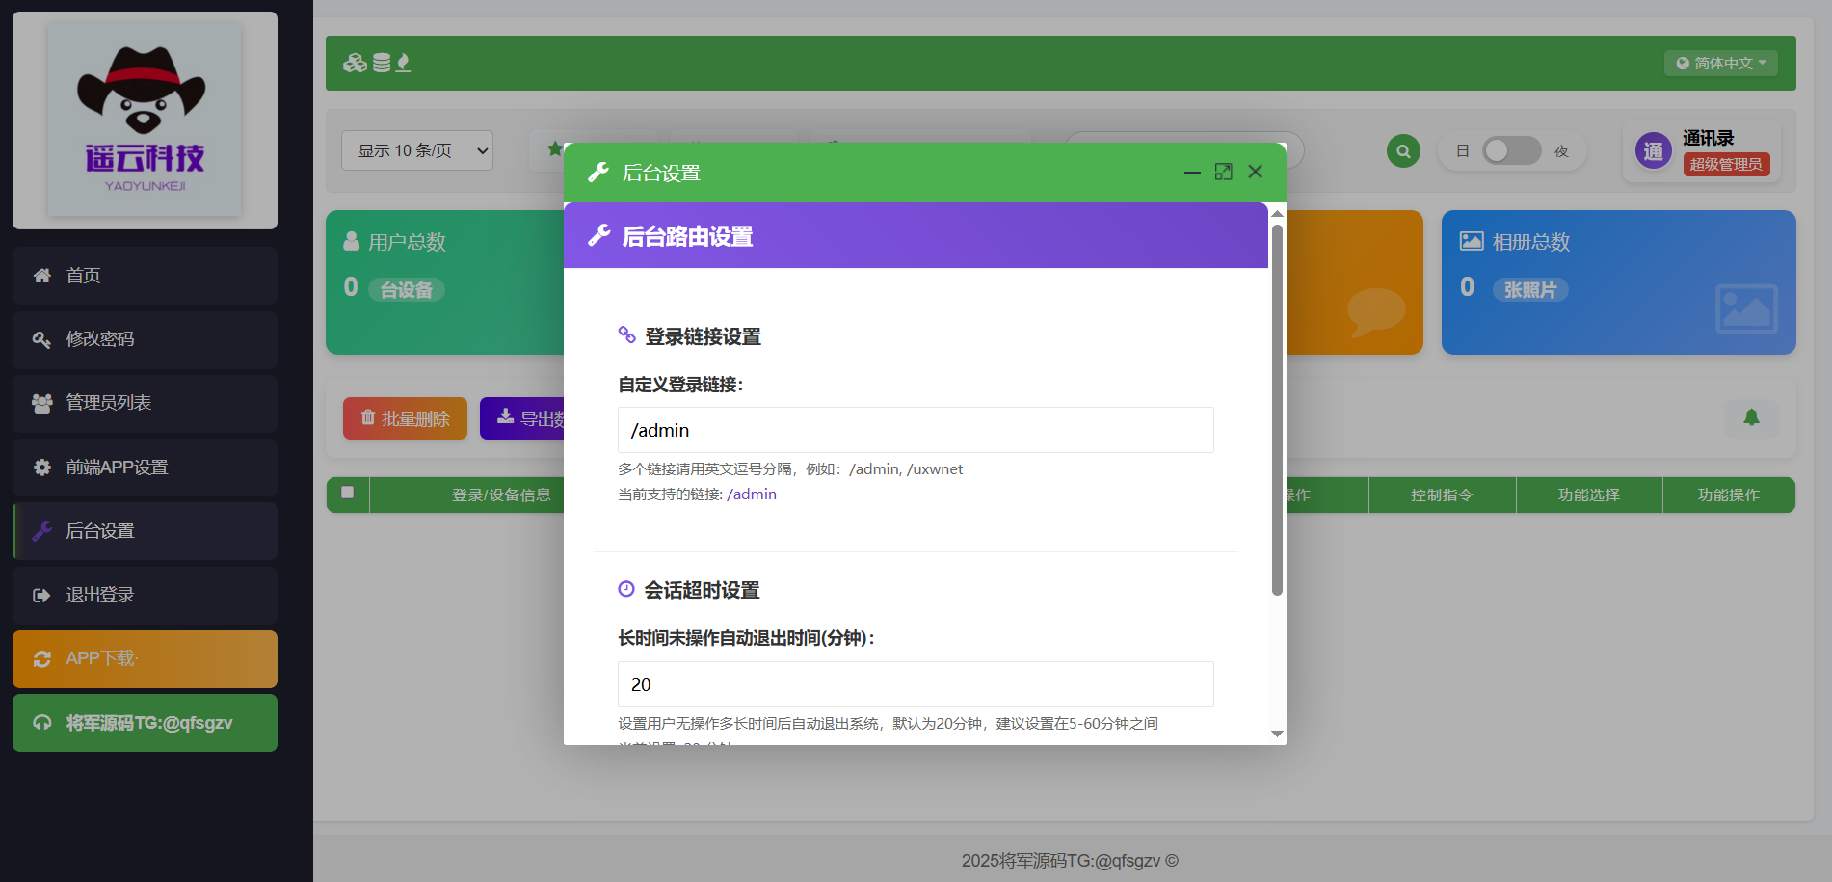Click the purple 通 user avatar
This screenshot has height=882, width=1832.
coord(1653,151)
